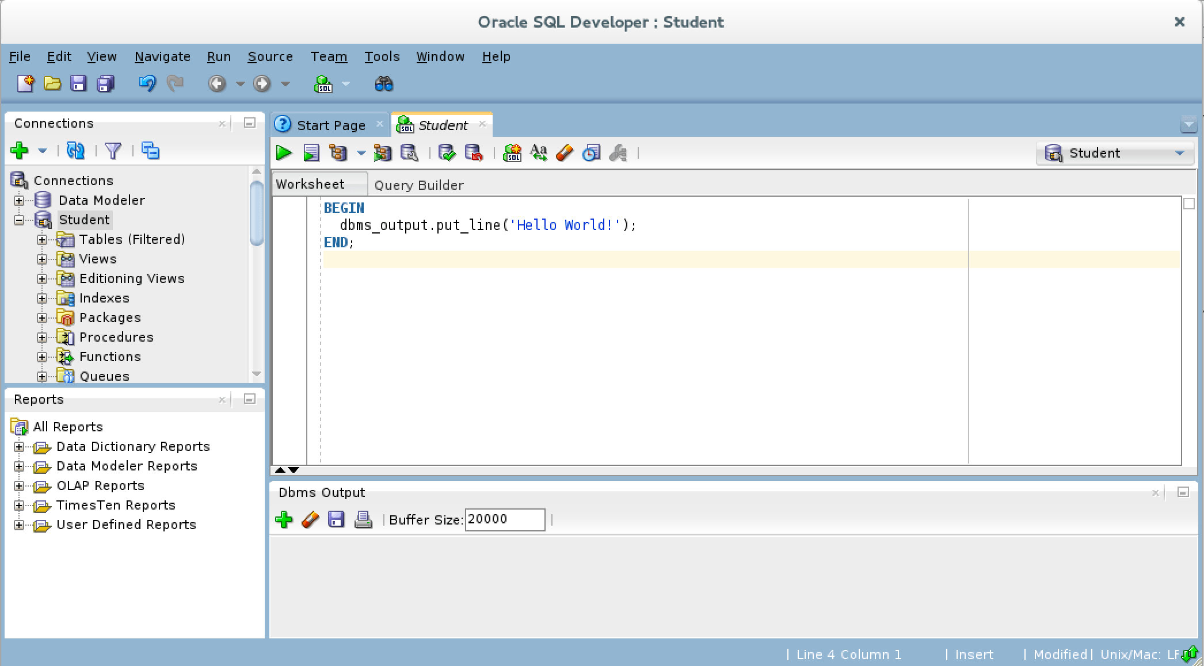
Task: Expand the Tables (Filtered) node
Action: point(42,239)
